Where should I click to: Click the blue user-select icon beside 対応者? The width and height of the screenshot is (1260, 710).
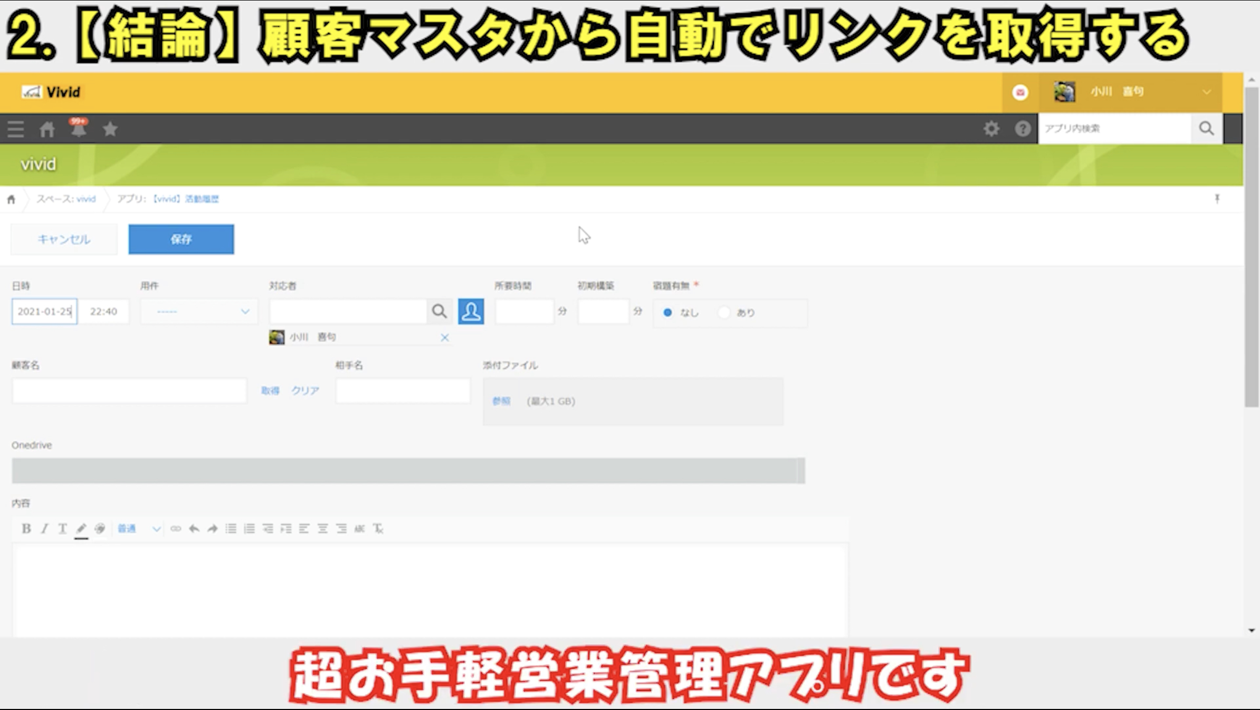coord(471,311)
